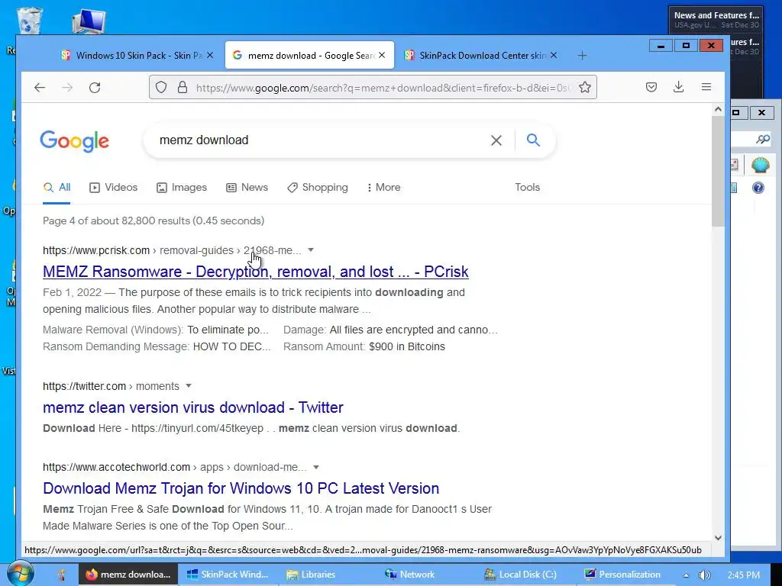Click the https://www.accotechworld.com breadcrumb
The height and width of the screenshot is (586, 782).
click(x=116, y=468)
